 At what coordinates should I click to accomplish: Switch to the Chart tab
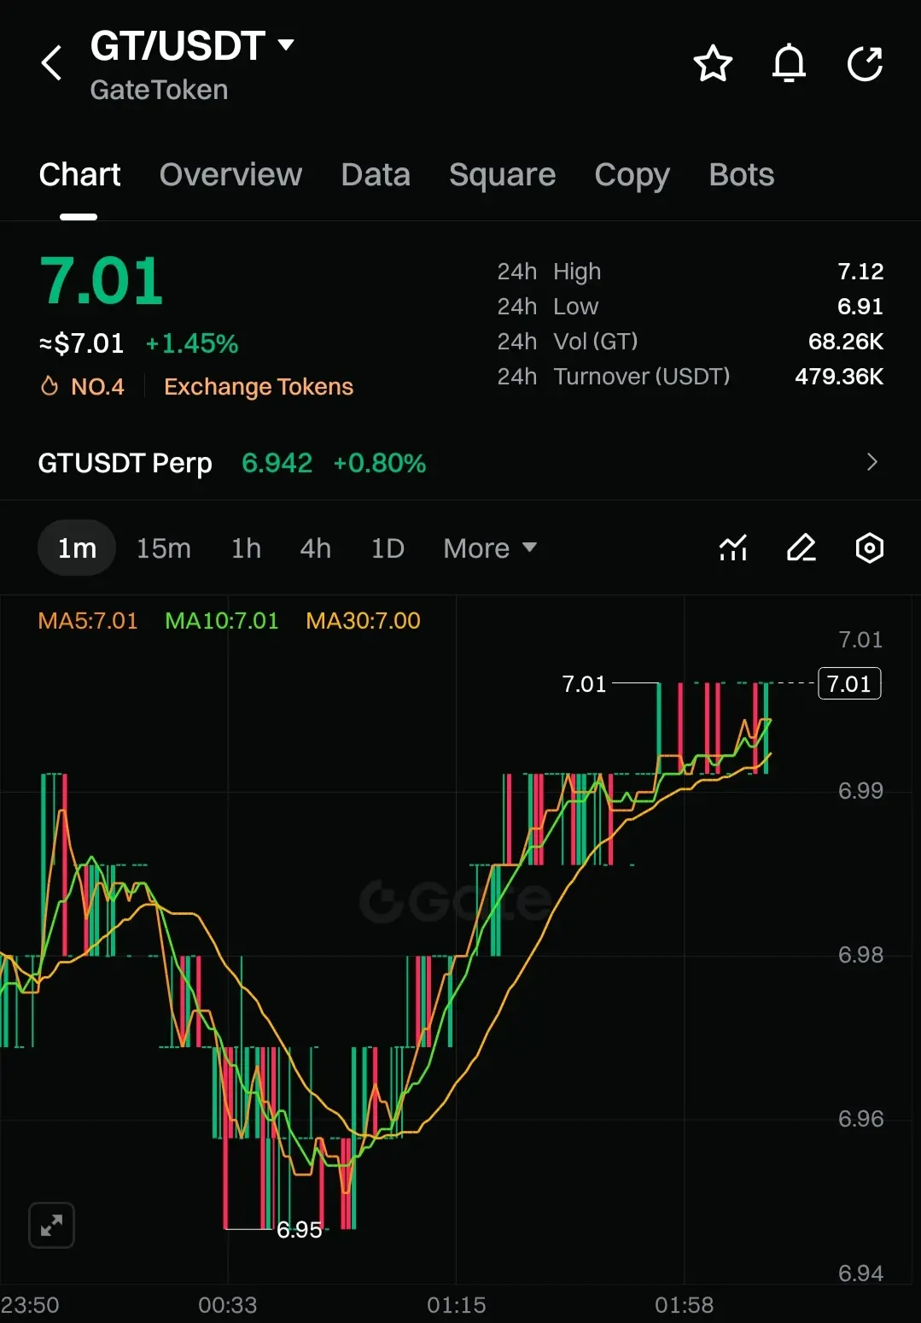pyautogui.click(x=79, y=174)
